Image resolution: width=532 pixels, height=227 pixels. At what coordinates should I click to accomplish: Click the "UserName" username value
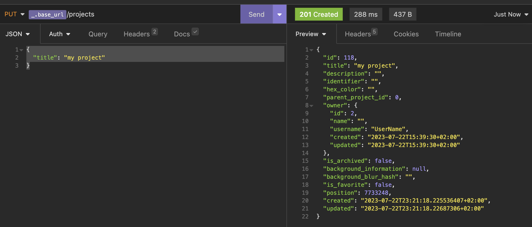tap(389, 129)
